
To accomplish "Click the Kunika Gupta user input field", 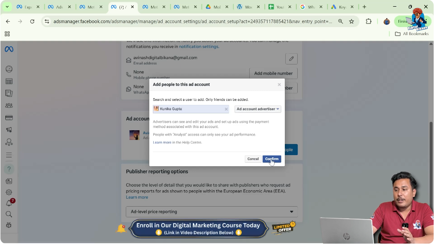I will pyautogui.click(x=191, y=109).
